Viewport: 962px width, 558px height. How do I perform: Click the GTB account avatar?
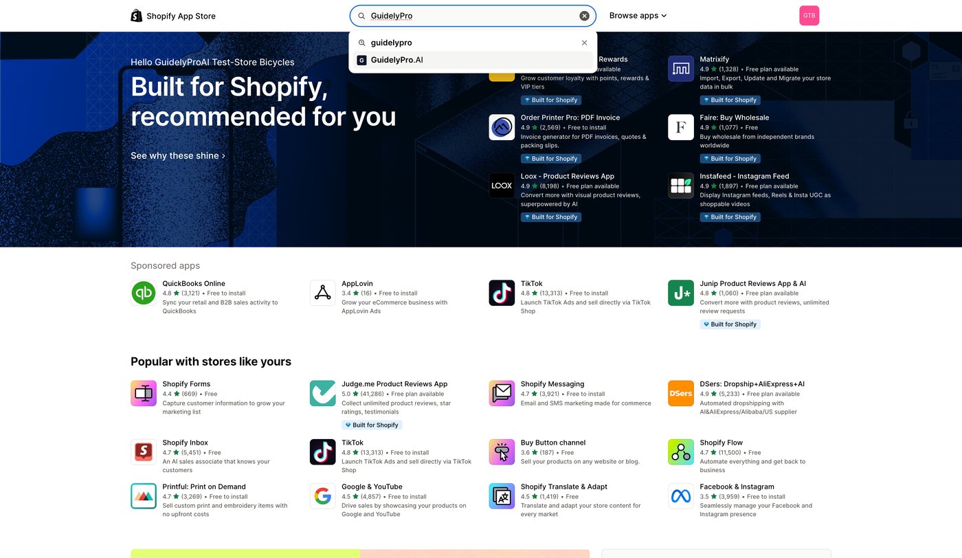[x=809, y=16]
